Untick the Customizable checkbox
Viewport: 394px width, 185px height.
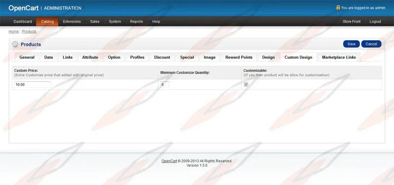[246, 85]
